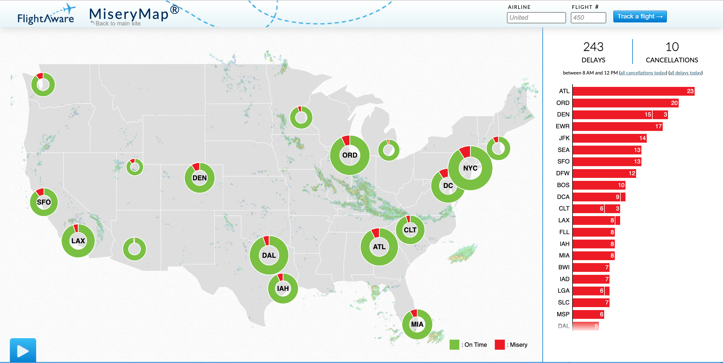The height and width of the screenshot is (363, 723).
Task: Select the MIA airport donut on map
Action: (417, 324)
